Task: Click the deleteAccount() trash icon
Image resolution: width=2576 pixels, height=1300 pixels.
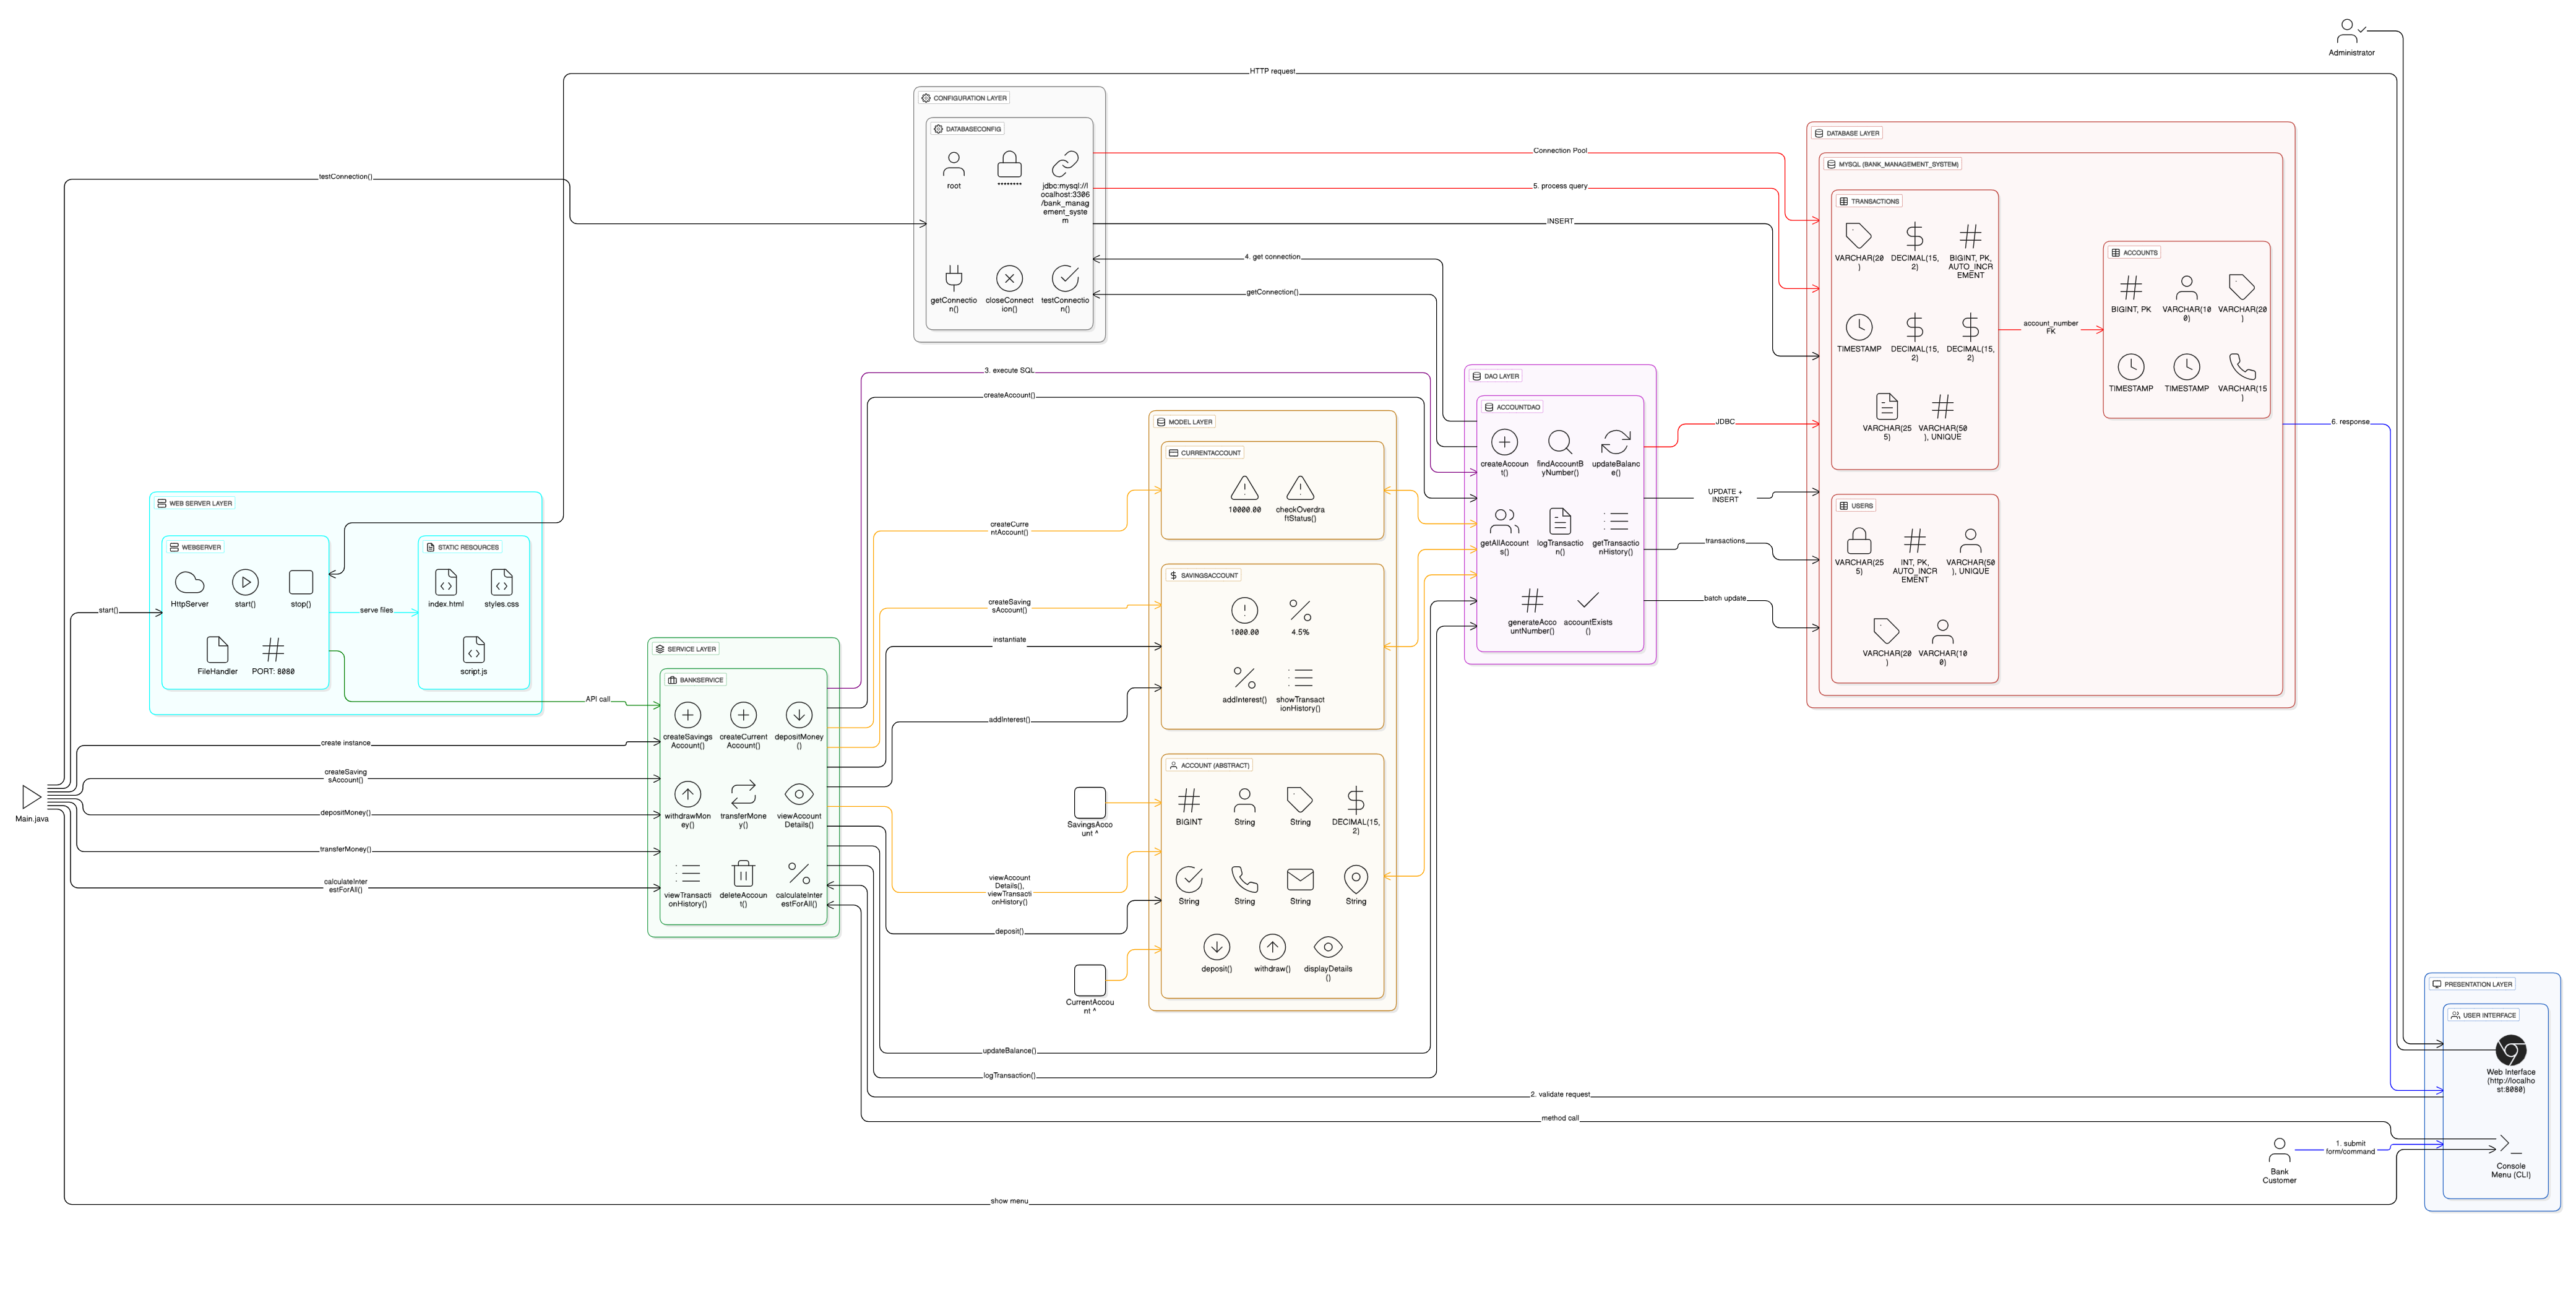Action: pos(743,873)
